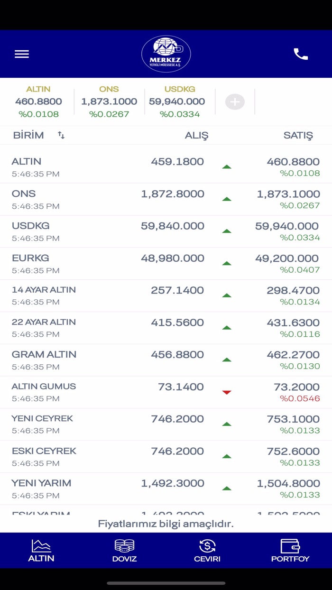The width and height of the screenshot is (332, 590).
Task: Open the ESKI CEYREK row
Action: (x=166, y=457)
